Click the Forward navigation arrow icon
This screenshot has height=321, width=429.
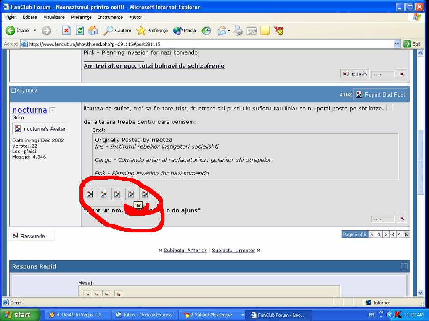coord(47,31)
